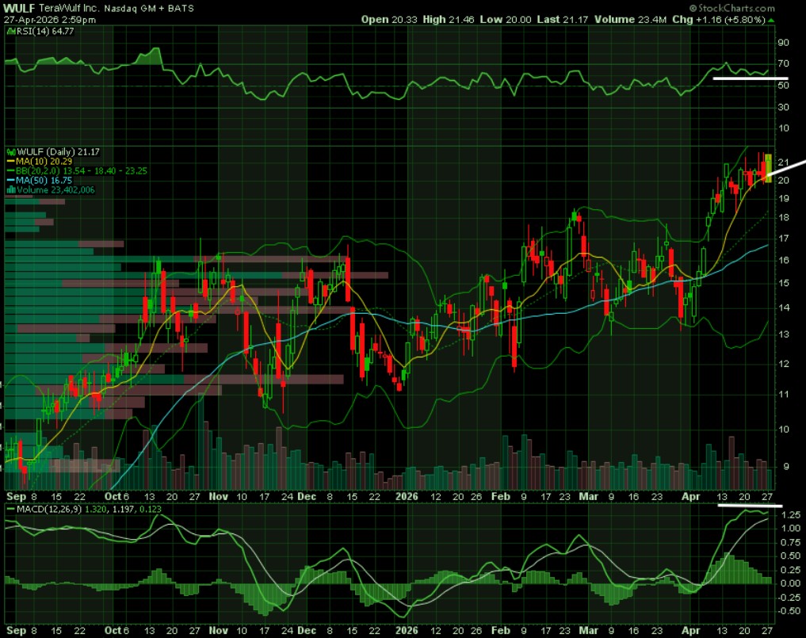Click the yellow line marker beside MA(10)

(x=11, y=162)
